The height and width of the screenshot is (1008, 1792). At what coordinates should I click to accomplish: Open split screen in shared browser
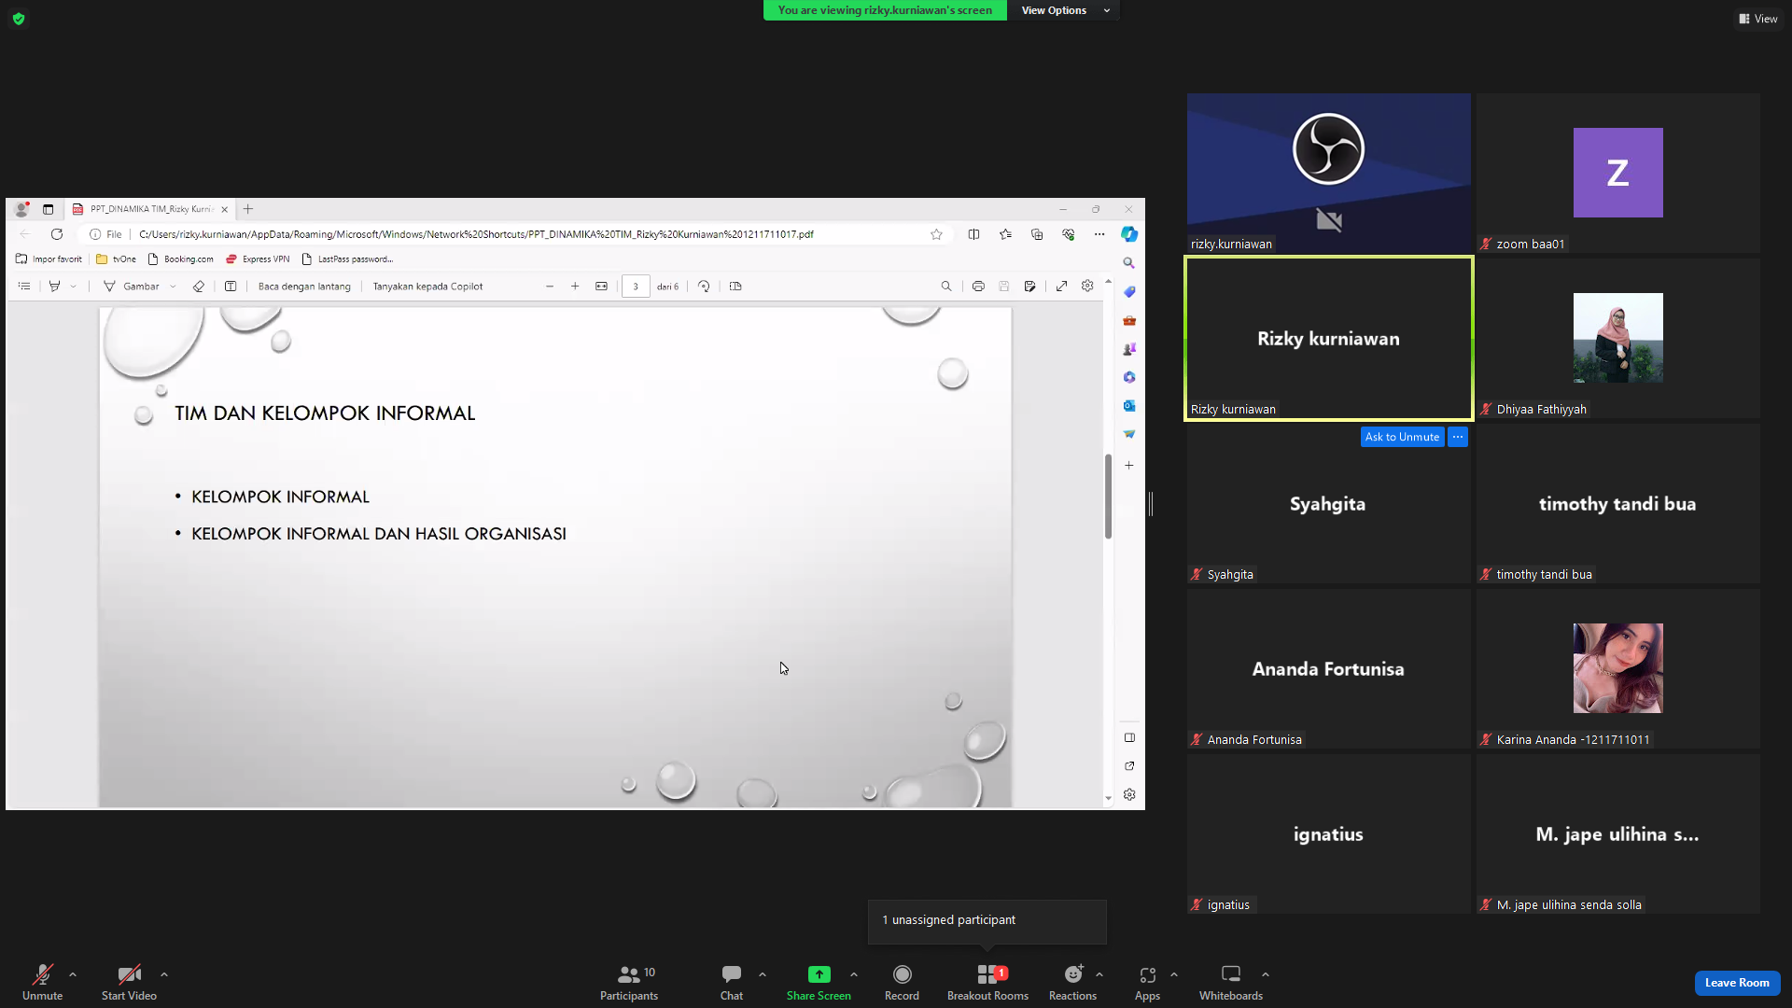pos(973,234)
